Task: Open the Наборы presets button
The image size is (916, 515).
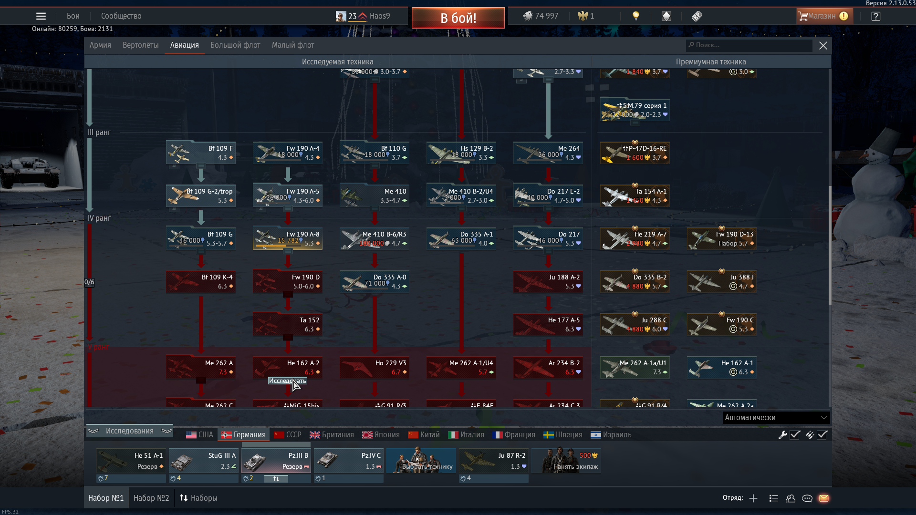Action: click(198, 498)
